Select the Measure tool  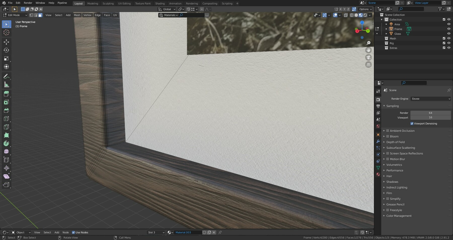(x=6, y=85)
